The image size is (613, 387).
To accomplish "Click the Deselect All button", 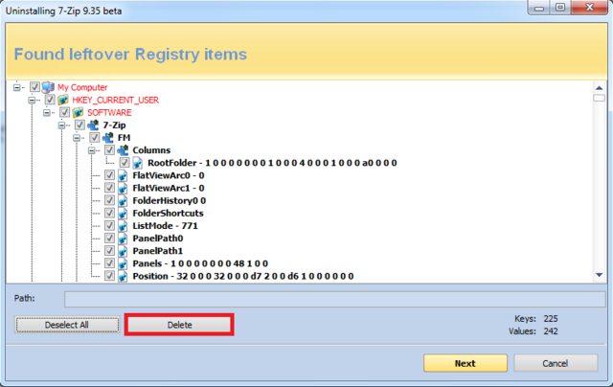I will pos(67,325).
